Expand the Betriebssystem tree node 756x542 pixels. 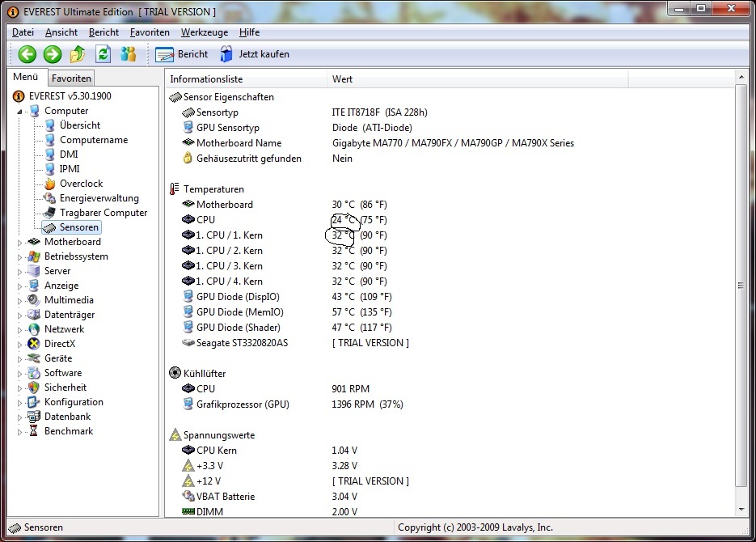click(20, 256)
